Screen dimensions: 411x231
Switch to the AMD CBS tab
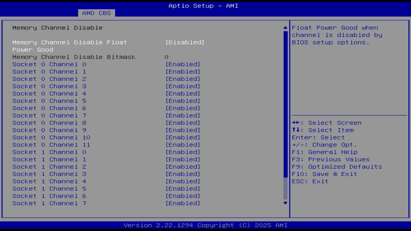coord(96,13)
